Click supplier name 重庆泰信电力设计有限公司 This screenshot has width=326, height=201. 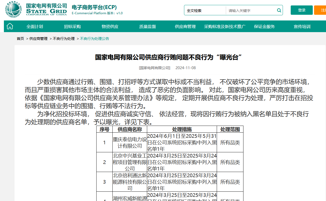click(130, 142)
